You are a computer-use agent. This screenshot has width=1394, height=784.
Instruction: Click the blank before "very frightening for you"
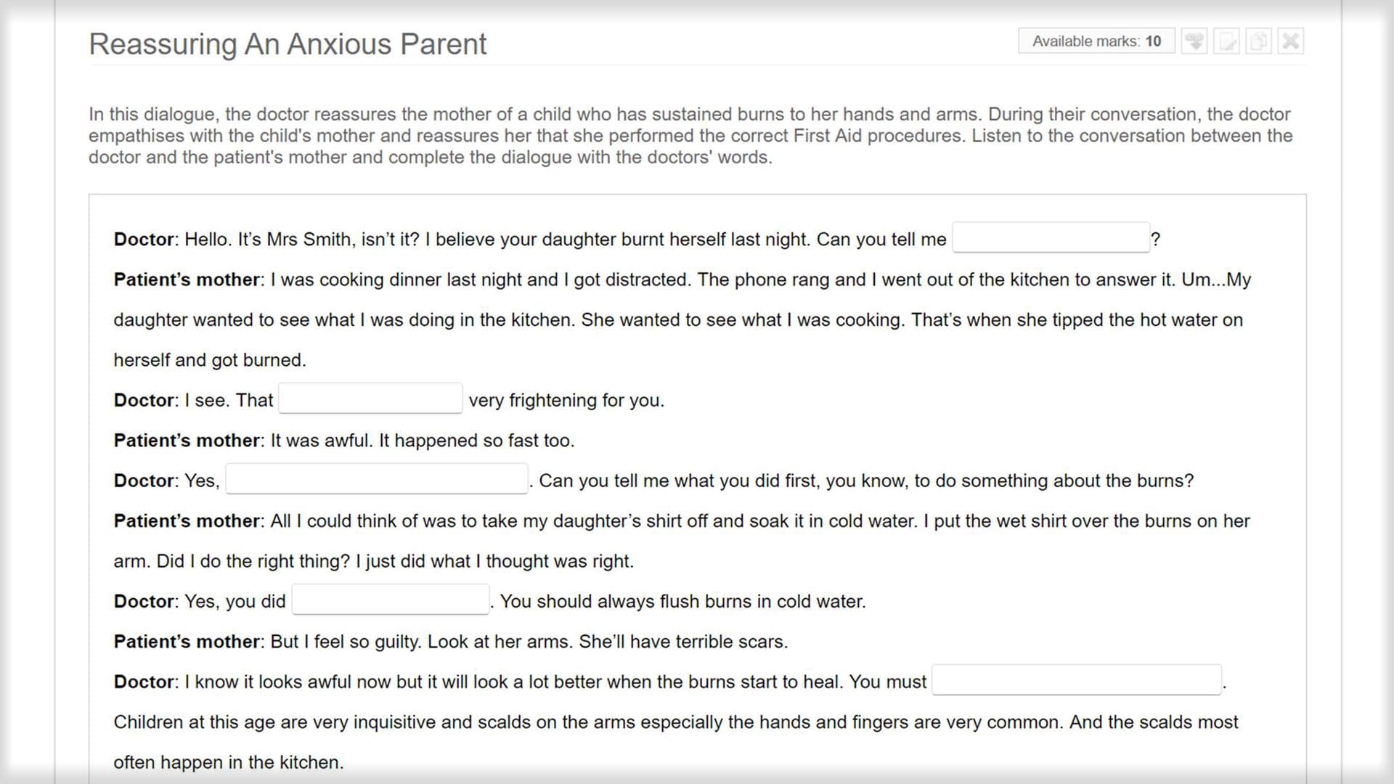pos(370,399)
